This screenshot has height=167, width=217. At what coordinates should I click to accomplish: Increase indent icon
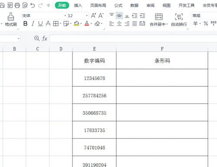coord(142,16)
